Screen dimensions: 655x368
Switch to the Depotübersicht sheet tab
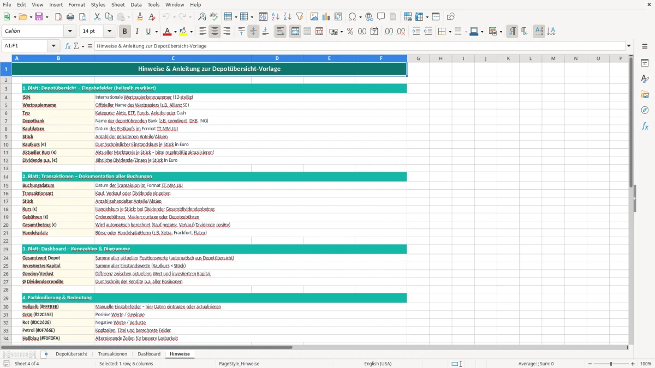pos(72,354)
